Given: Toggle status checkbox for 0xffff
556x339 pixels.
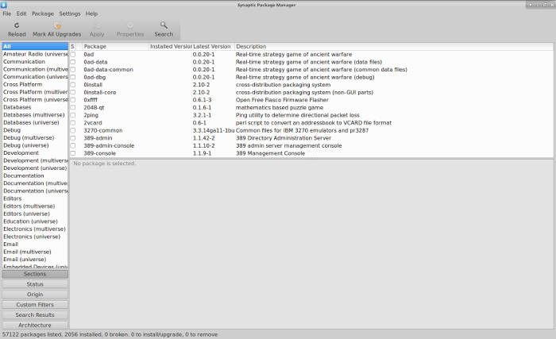Looking at the screenshot, I should pos(73,100).
